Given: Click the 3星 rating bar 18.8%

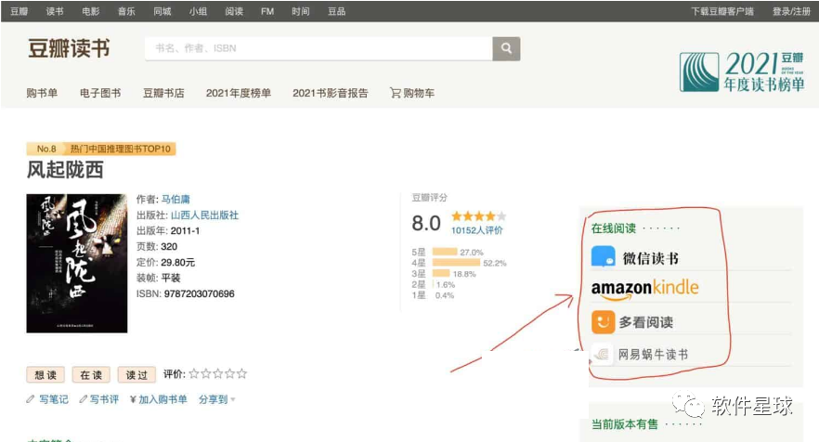Looking at the screenshot, I should [x=441, y=273].
